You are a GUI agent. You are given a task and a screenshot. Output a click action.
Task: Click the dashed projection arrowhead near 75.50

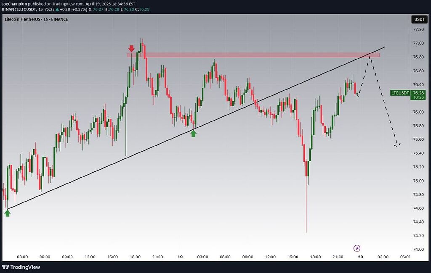(397, 145)
